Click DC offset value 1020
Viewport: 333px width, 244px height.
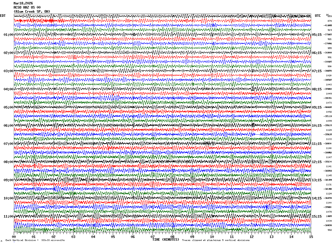[329, 75]
